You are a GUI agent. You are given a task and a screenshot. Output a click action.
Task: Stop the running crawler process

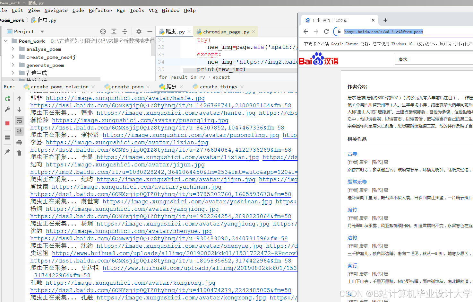coord(7,122)
